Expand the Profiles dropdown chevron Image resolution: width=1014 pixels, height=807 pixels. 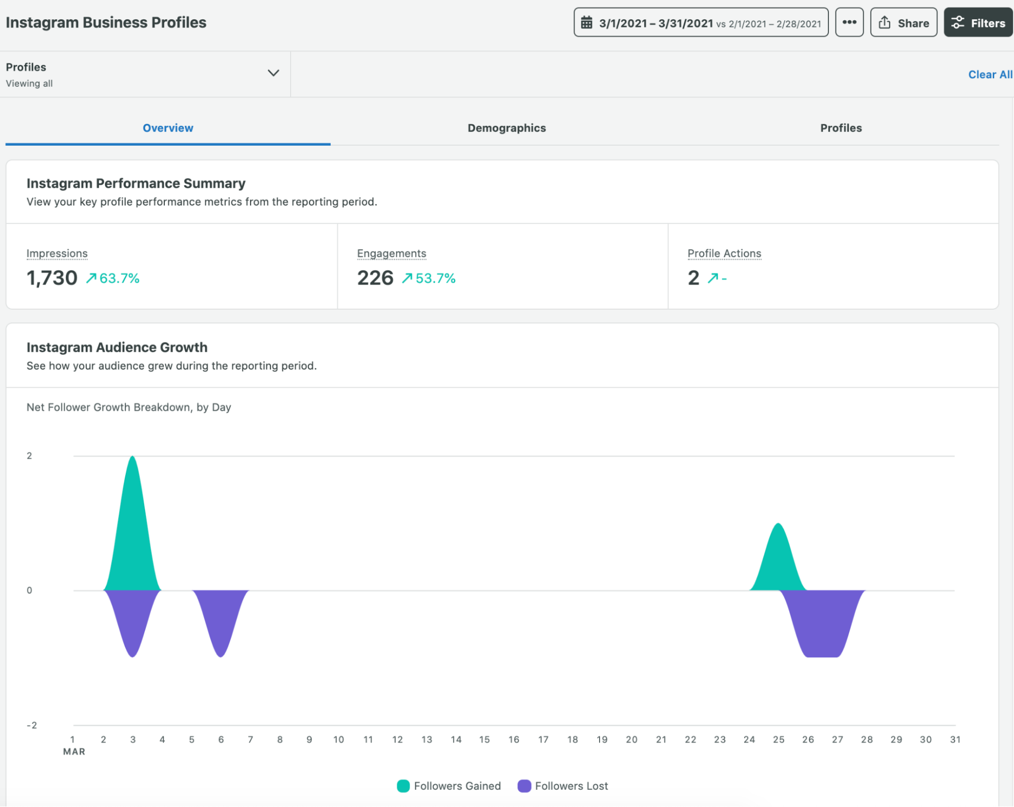coord(273,73)
